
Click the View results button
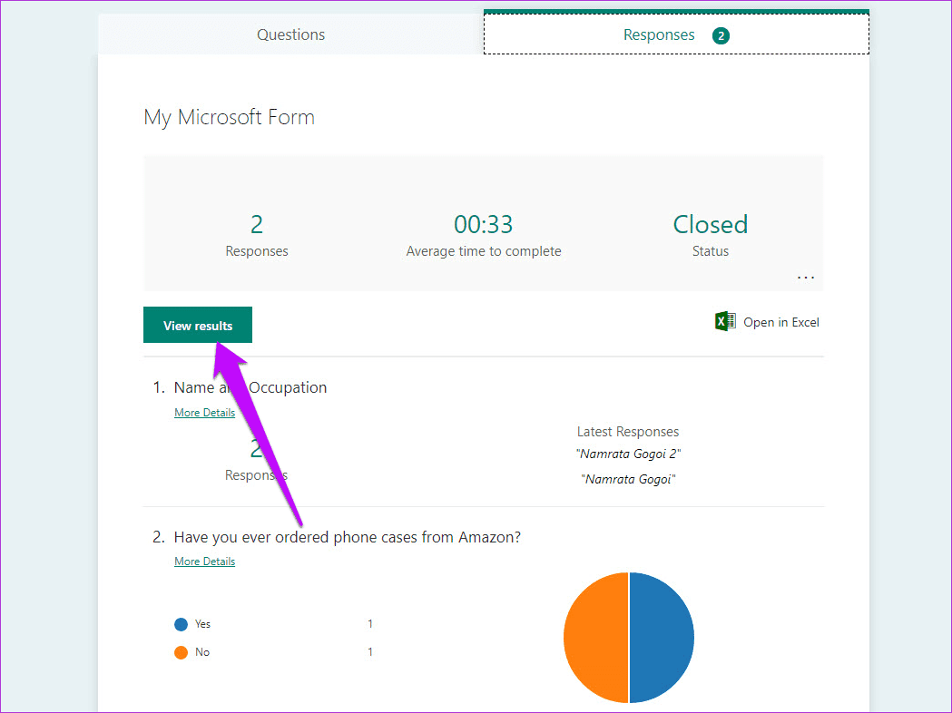[198, 326]
